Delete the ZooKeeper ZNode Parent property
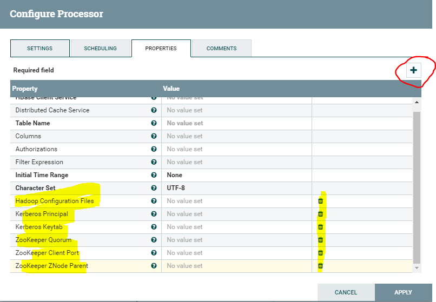This screenshot has height=302, width=436. [x=321, y=266]
